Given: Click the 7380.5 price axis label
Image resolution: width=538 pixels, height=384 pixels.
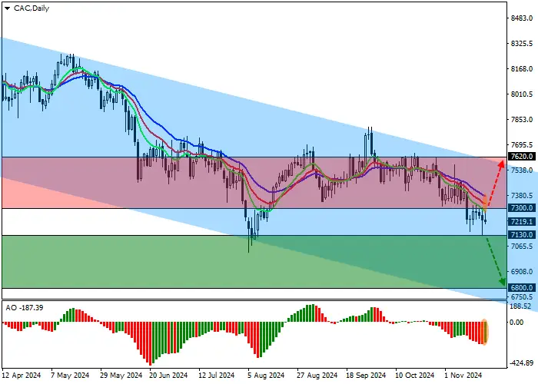Looking at the screenshot, I should tap(522, 195).
